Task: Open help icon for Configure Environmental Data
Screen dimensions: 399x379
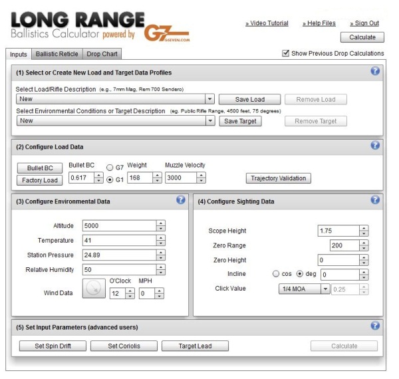Action: [x=181, y=199]
